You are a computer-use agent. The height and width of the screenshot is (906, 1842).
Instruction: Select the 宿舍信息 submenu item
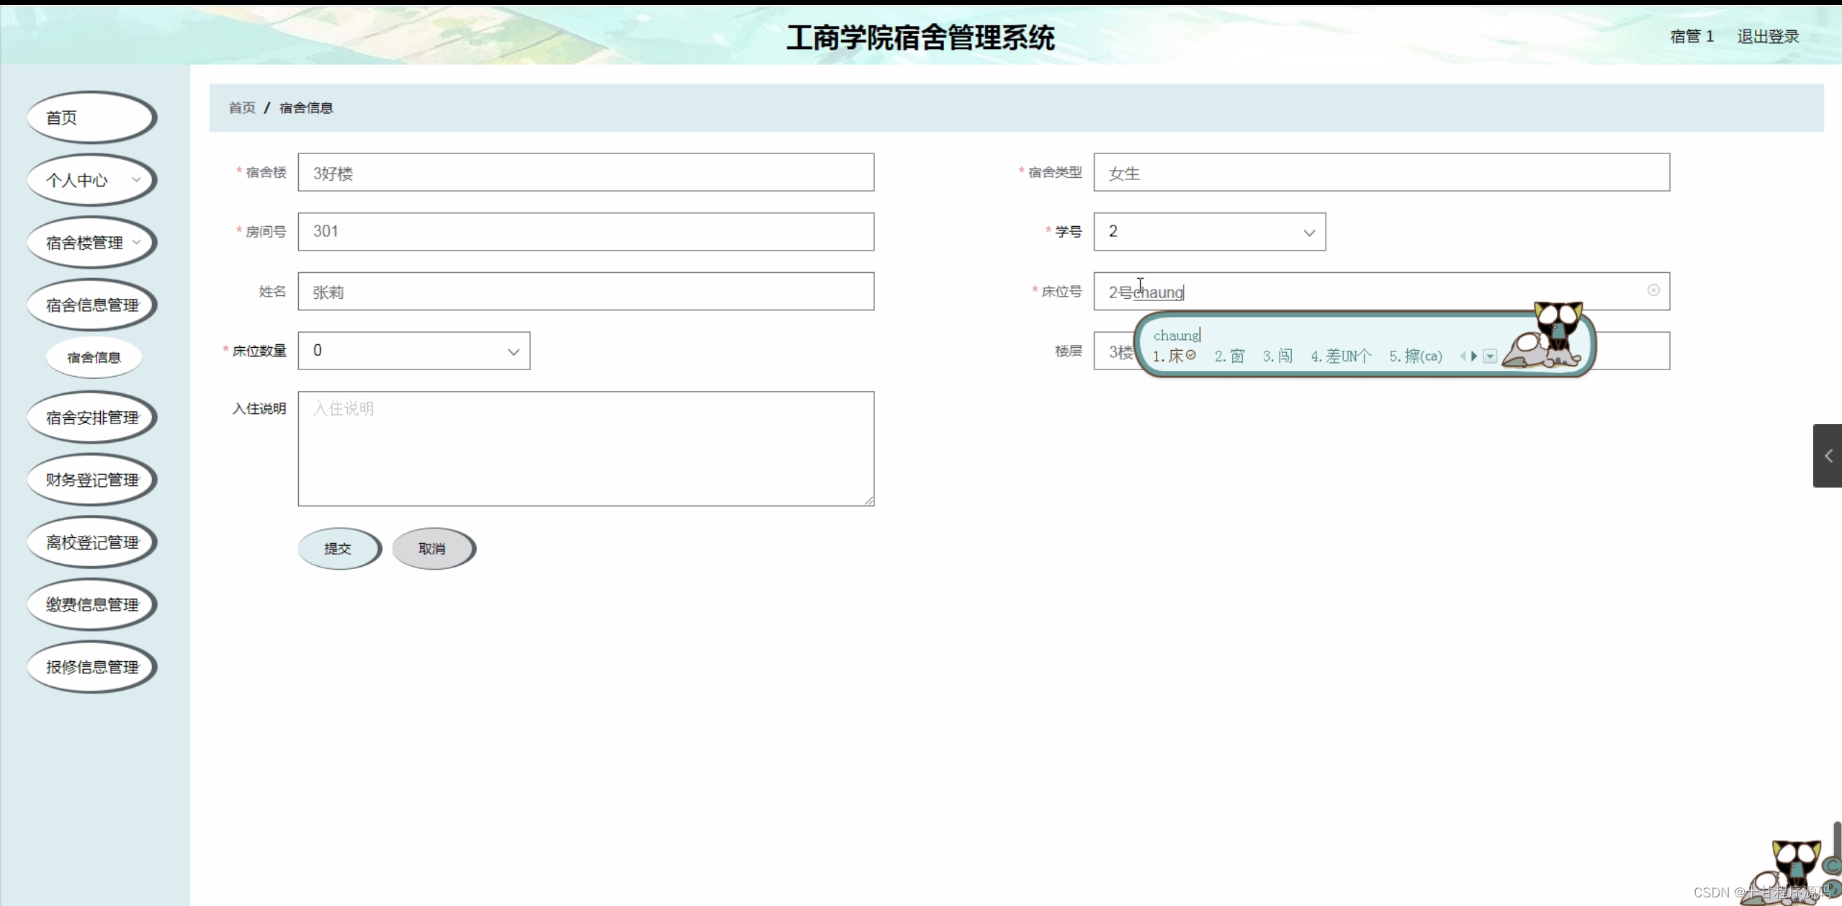[x=94, y=357]
